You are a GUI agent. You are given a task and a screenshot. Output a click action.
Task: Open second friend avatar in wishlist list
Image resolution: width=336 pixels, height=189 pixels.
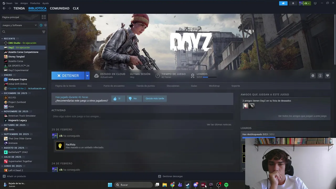[x=252, y=106]
